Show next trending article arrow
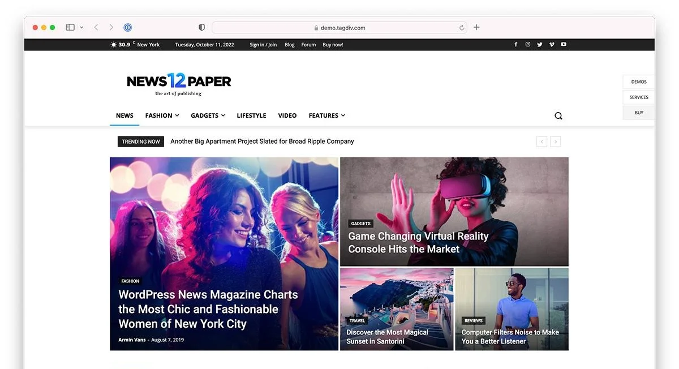Screen dimensions: 679x369 click(556, 141)
